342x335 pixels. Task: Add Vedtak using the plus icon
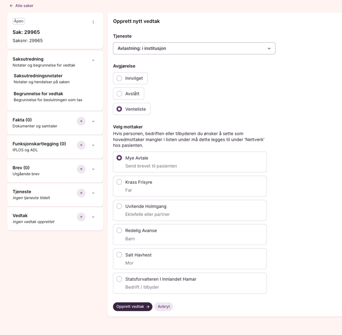(81, 217)
